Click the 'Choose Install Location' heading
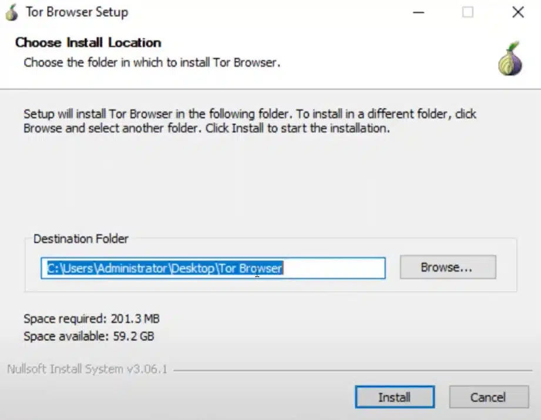This screenshot has width=541, height=420. [89, 42]
